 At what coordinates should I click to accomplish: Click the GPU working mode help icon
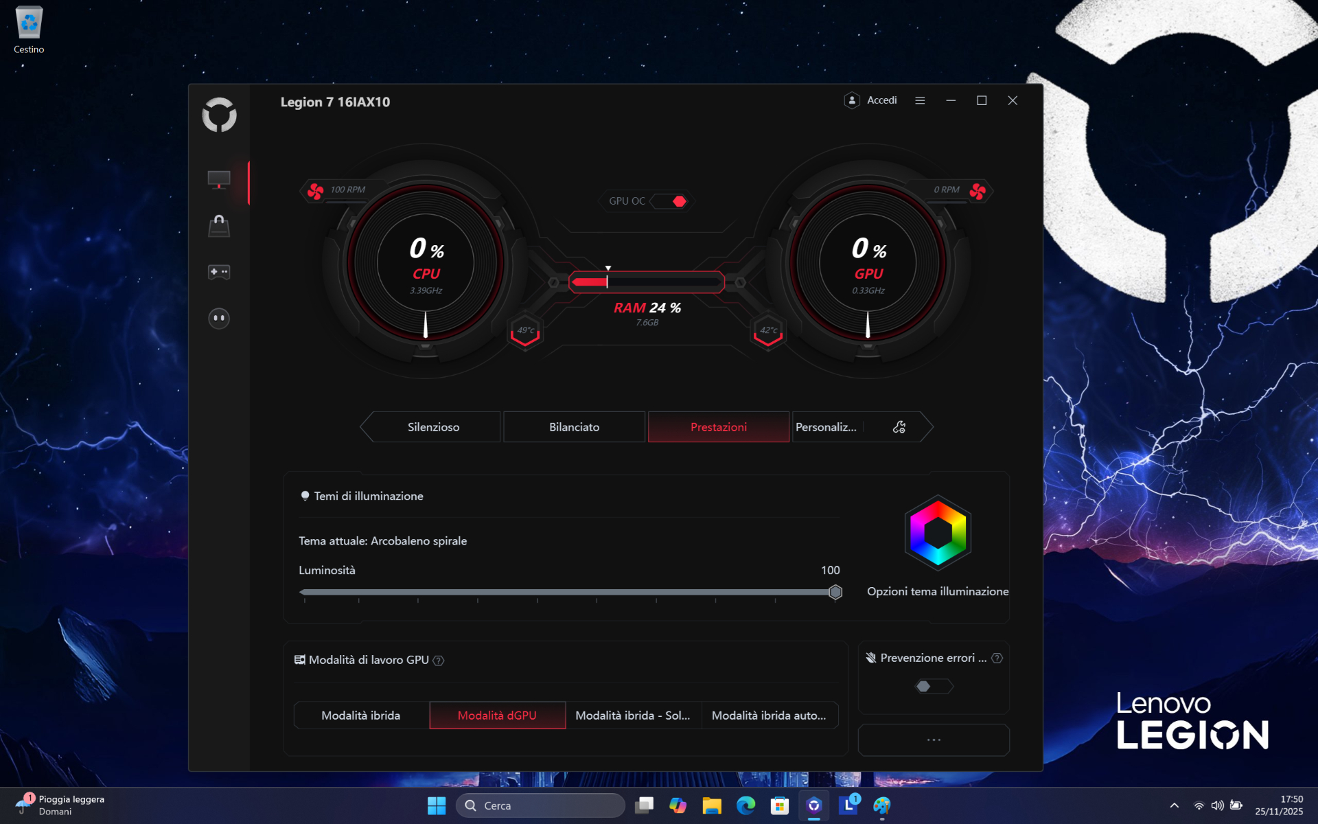pyautogui.click(x=439, y=661)
